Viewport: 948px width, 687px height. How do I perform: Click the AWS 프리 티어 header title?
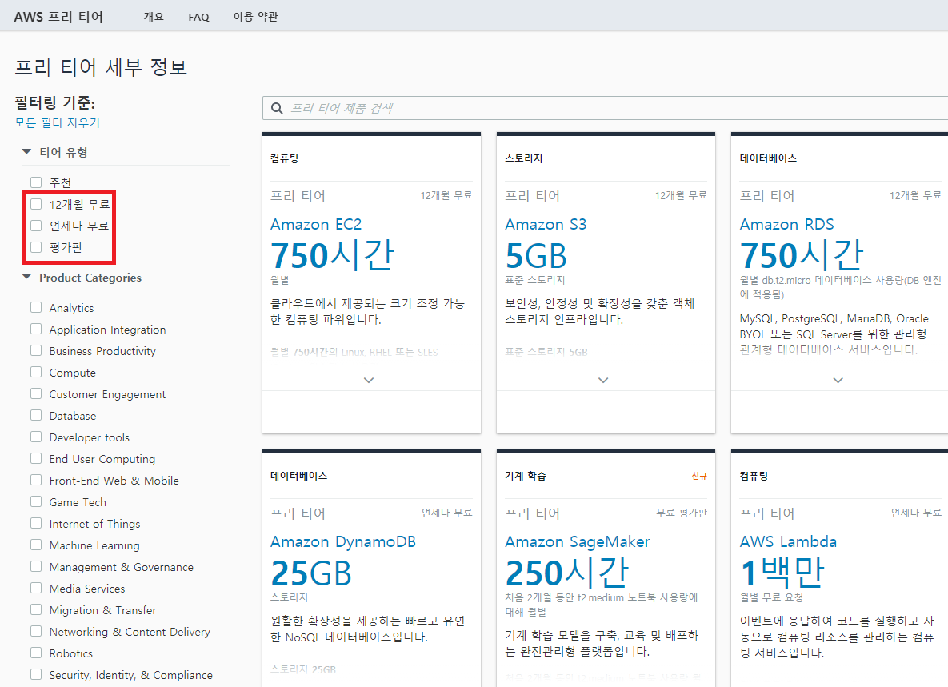58,16
